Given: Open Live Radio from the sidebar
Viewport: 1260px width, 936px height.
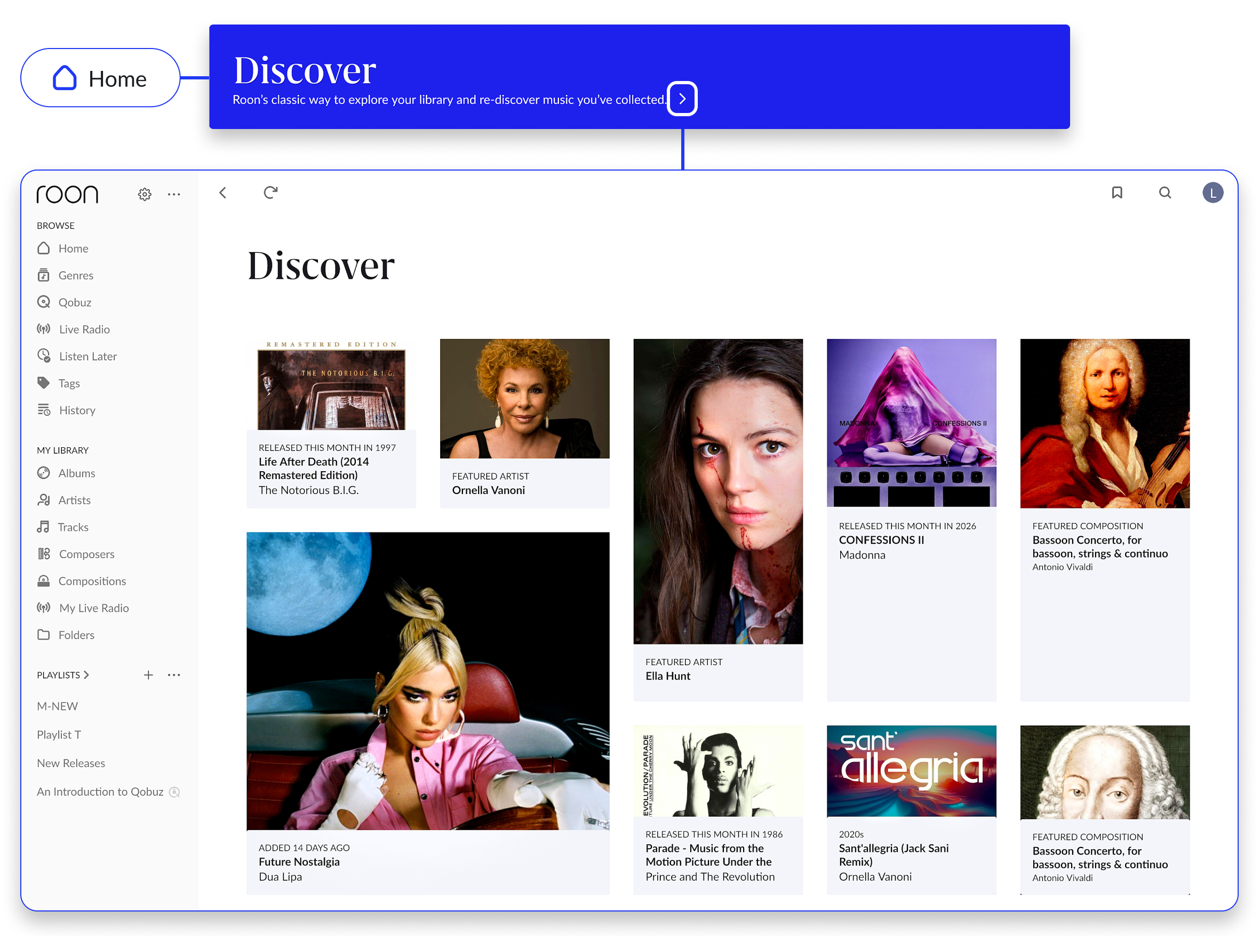Looking at the screenshot, I should [x=84, y=329].
